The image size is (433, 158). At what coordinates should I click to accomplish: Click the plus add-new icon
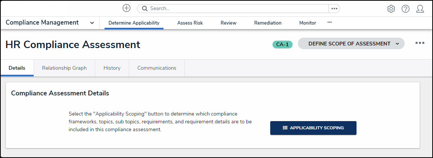coord(127,8)
